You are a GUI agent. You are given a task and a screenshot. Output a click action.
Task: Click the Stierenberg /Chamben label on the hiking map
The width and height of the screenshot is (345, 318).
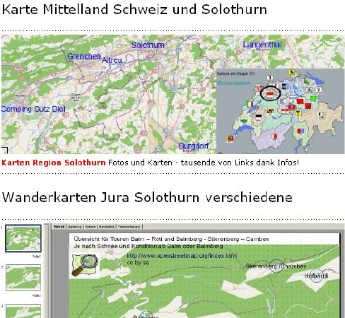[x=276, y=266]
